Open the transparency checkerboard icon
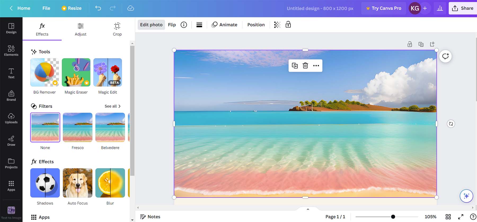Image resolution: width=477 pixels, height=222 pixels. pyautogui.click(x=277, y=25)
